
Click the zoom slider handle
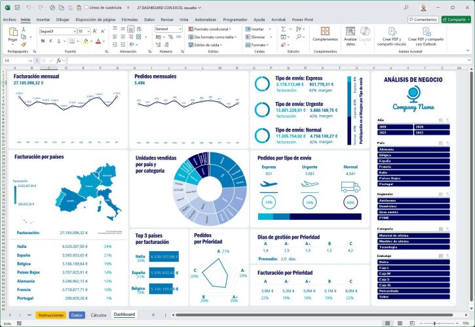[x=434, y=323]
